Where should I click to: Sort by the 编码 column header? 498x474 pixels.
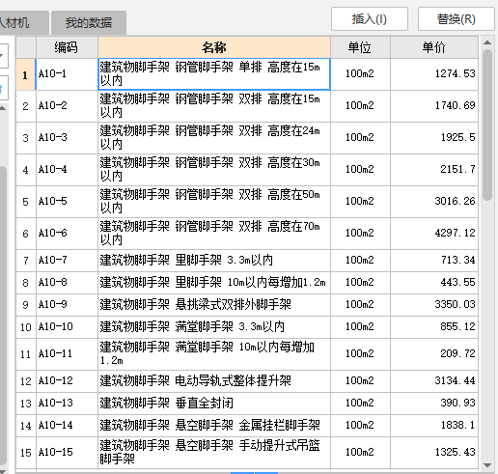tap(67, 47)
